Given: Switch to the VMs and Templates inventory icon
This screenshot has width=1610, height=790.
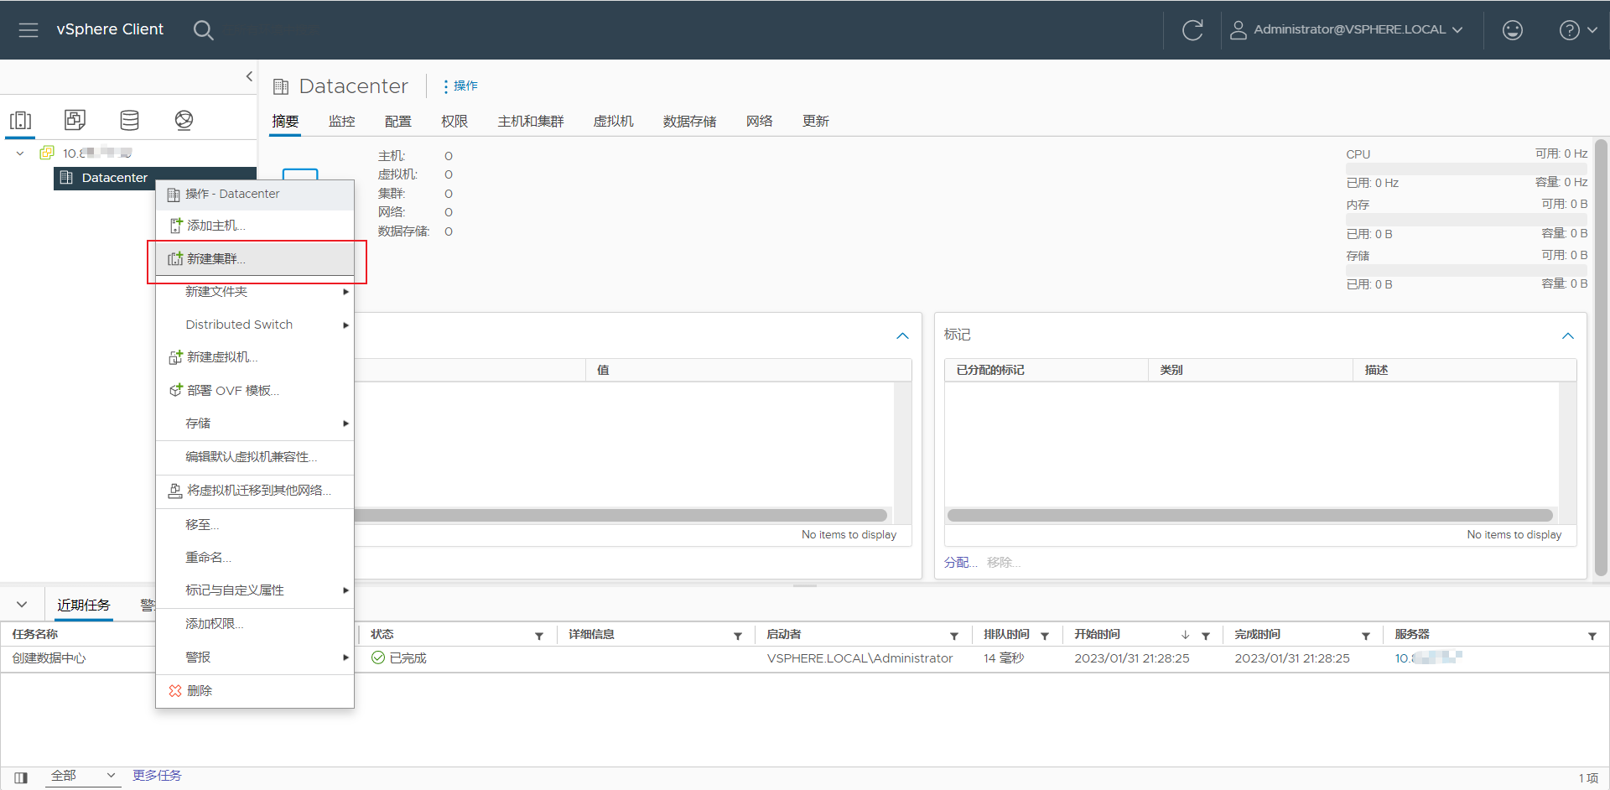Looking at the screenshot, I should (75, 120).
